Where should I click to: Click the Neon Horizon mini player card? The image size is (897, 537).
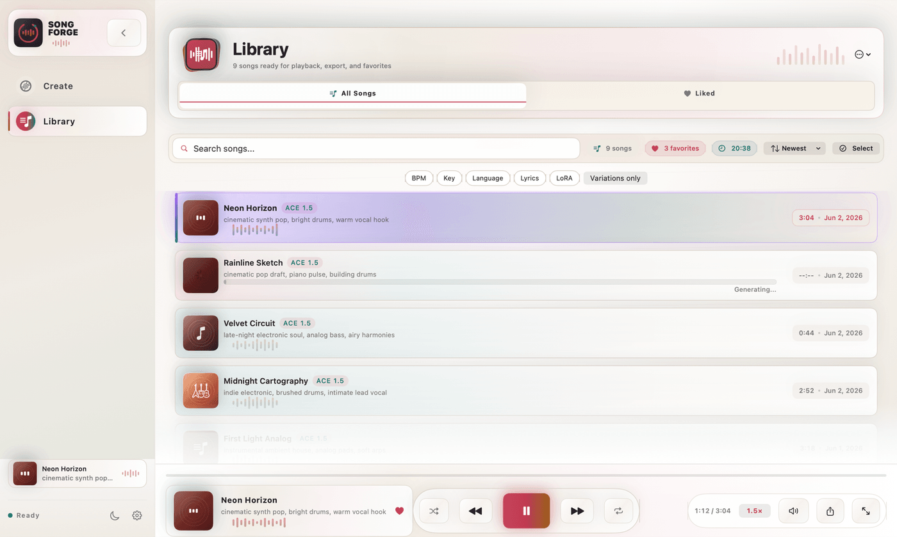click(x=78, y=474)
